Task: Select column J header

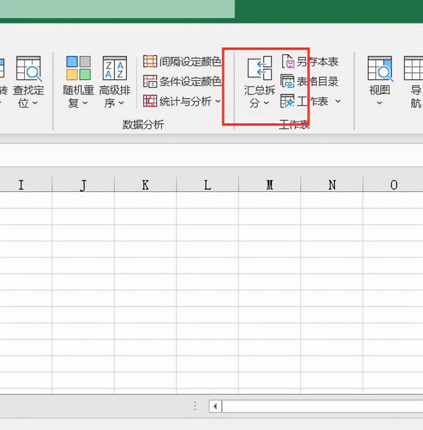Action: [x=83, y=185]
